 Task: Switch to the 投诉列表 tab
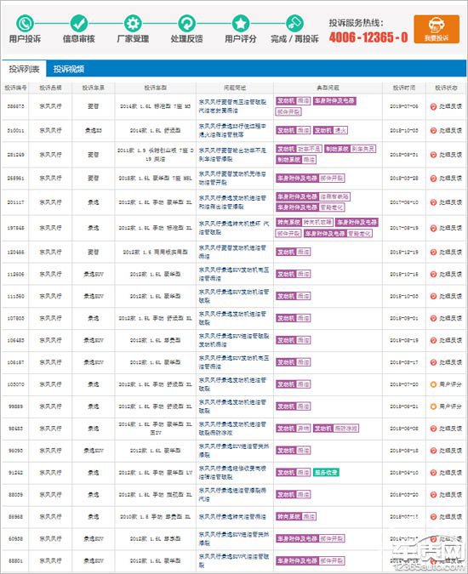24,69
